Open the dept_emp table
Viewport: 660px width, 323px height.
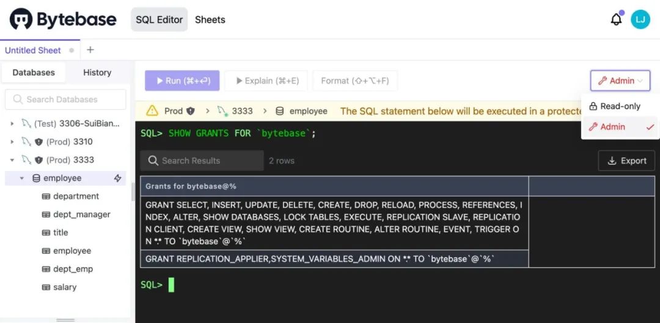[x=73, y=269]
